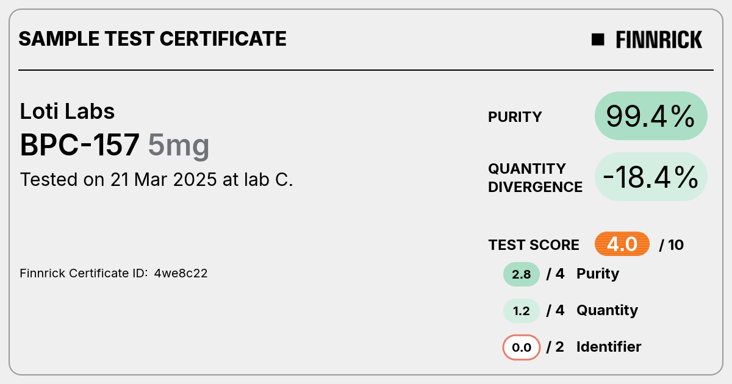Click the 5mg dosage label
The width and height of the screenshot is (732, 384).
(x=179, y=146)
